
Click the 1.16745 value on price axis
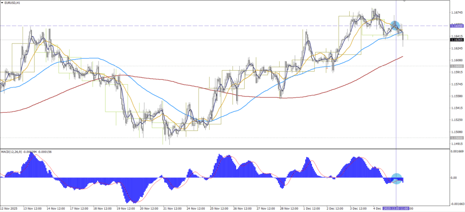coord(456,13)
